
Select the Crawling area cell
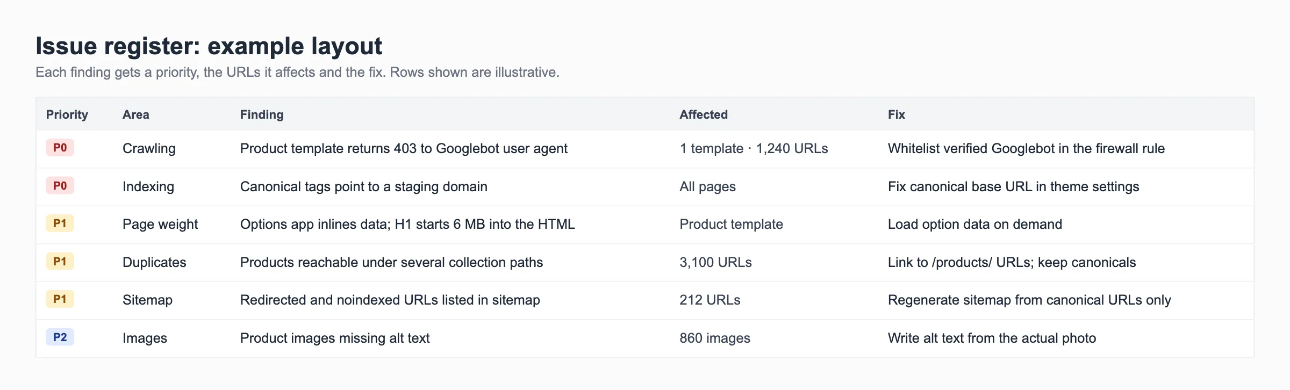[149, 148]
